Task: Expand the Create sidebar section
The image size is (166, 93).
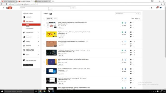Action: [x=39, y=54]
